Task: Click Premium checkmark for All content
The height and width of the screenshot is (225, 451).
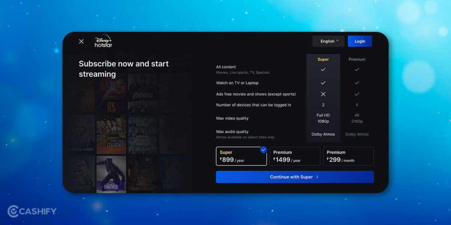Action: pos(357,69)
